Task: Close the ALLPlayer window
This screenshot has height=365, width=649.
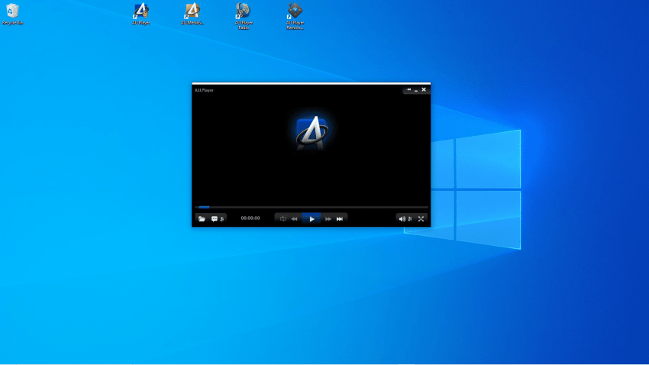Action: 424,89
